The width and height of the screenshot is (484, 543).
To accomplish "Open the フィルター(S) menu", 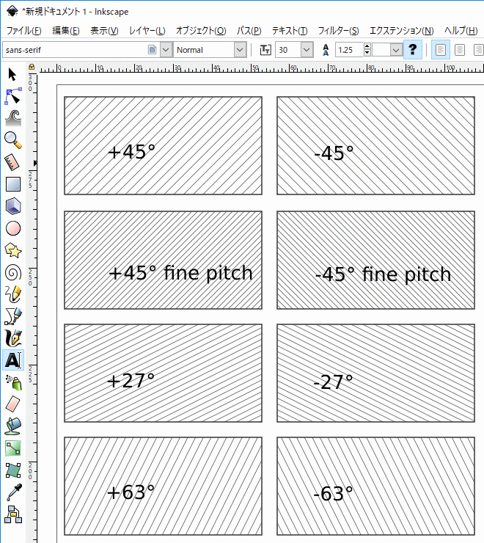I will pyautogui.click(x=338, y=31).
